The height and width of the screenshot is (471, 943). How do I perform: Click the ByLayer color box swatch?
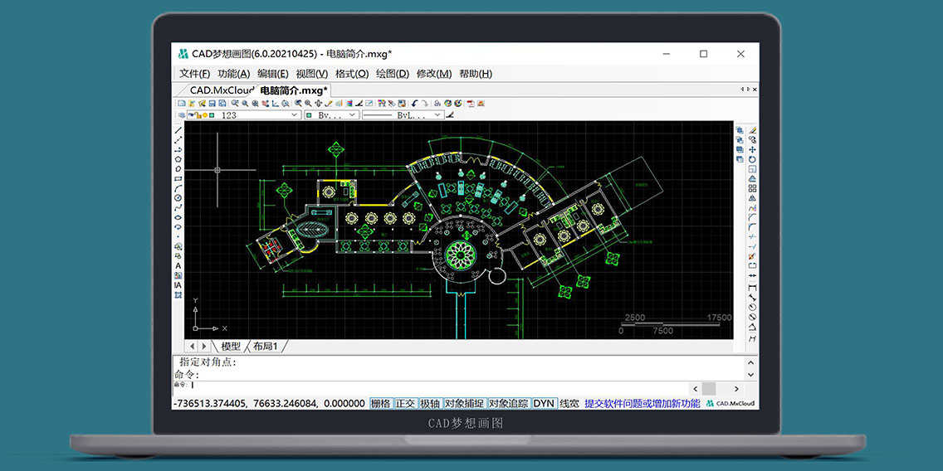[x=309, y=115]
